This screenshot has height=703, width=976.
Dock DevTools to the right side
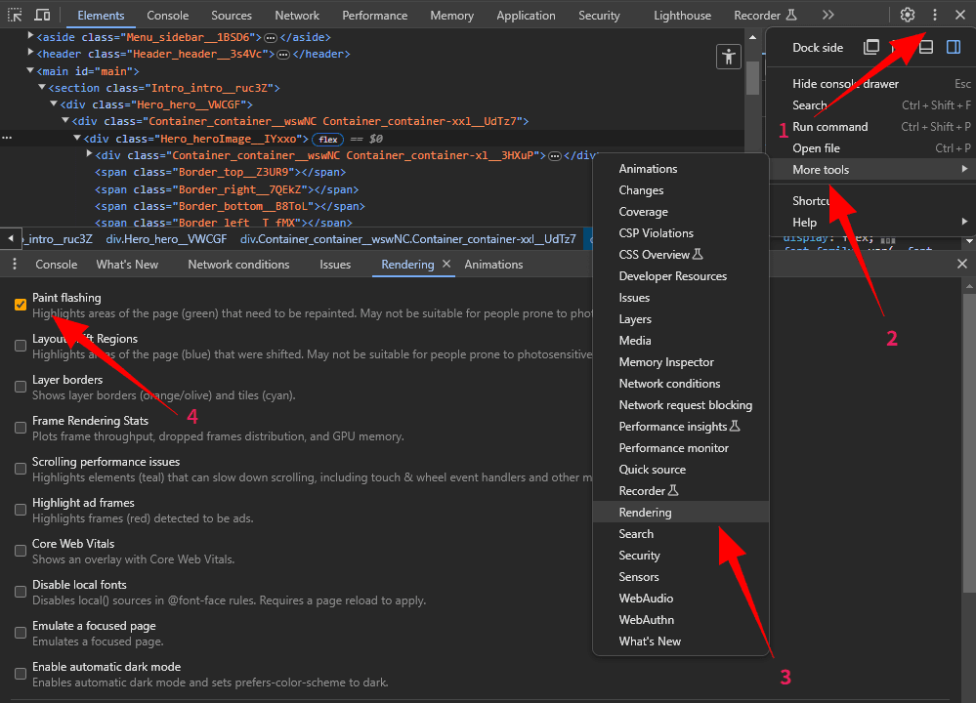[954, 47]
